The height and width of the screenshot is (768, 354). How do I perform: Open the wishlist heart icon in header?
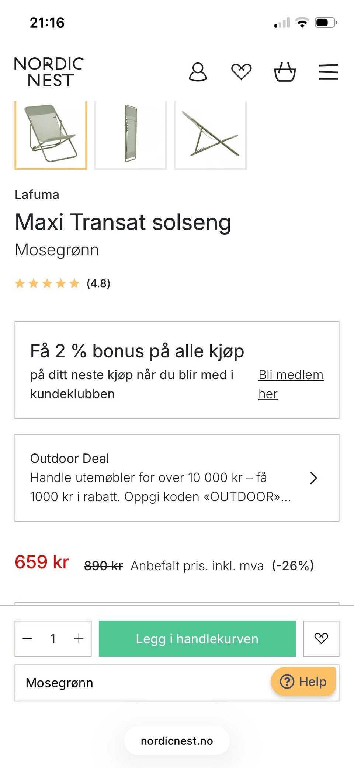click(x=241, y=72)
